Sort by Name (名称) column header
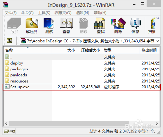Viewport: 163px width, 137px height. tap(28, 50)
